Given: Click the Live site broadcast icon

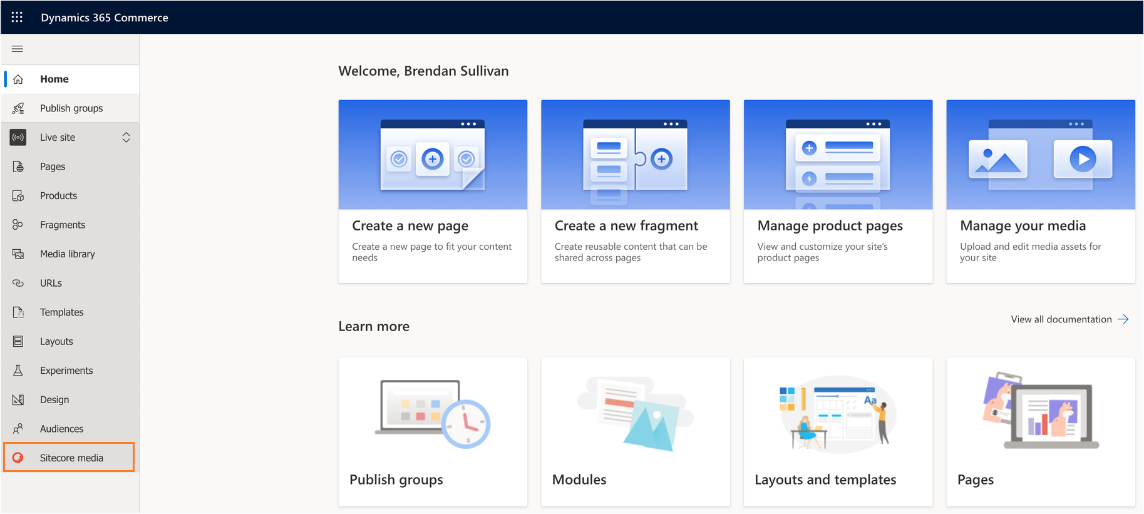Looking at the screenshot, I should click(x=18, y=137).
